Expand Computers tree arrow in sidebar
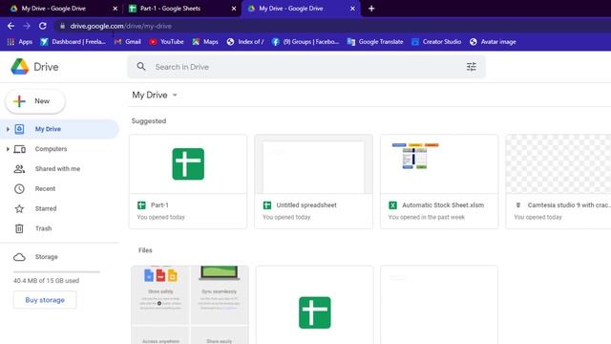Viewport: 611px width, 344px height. 8,149
